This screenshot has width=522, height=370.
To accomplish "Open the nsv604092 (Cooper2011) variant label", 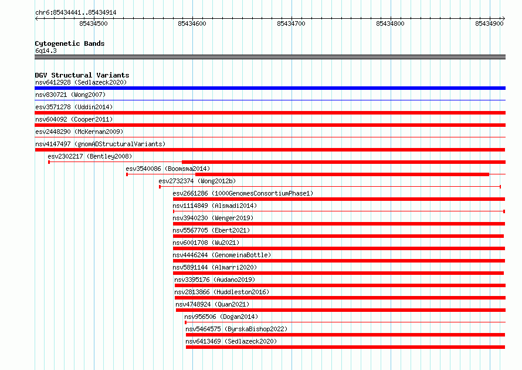I will [74, 119].
